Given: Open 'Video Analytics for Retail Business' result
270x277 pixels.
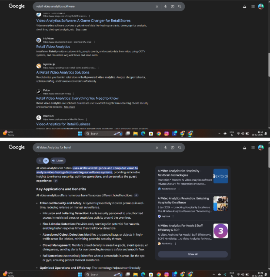Looking at the screenshot, I should (63, 124).
